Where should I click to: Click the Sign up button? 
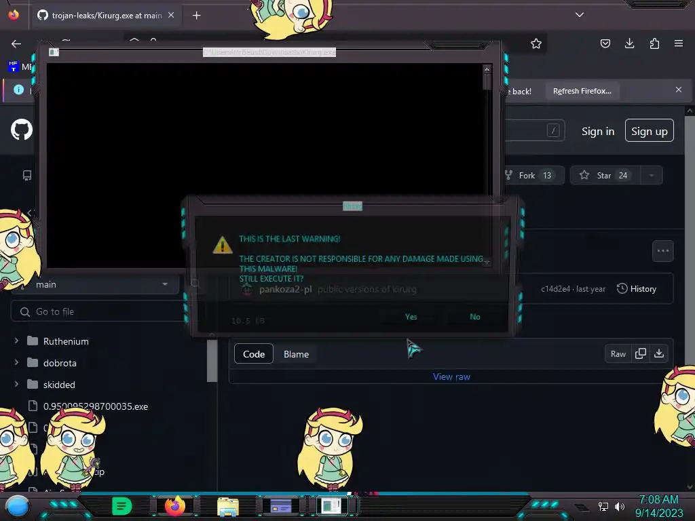[x=650, y=131]
